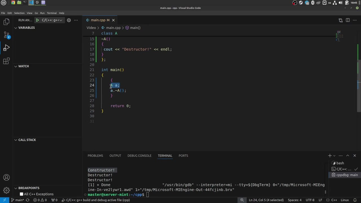Viewport: 361px width, 203px height.
Task: Enable All C++ Exceptions breakpoint checkbox
Action: pos(21,194)
